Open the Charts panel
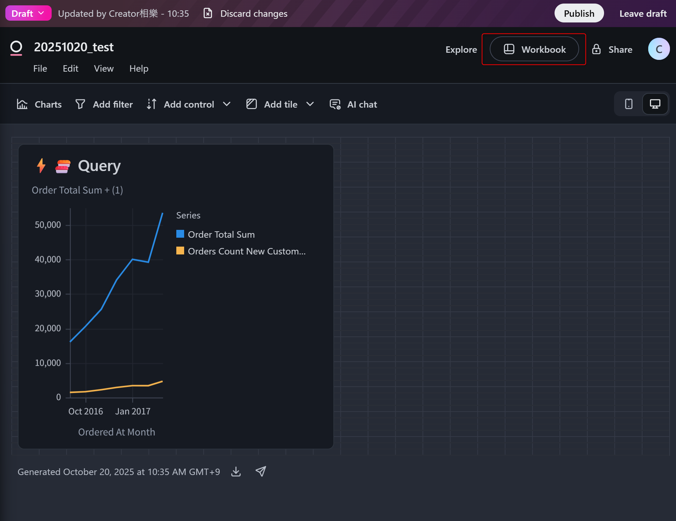Screen dimensions: 676x521 click(39, 104)
